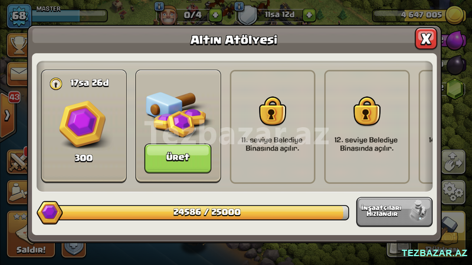Open the shield info icon
The height and width of the screenshot is (265, 472).
coord(239,6)
